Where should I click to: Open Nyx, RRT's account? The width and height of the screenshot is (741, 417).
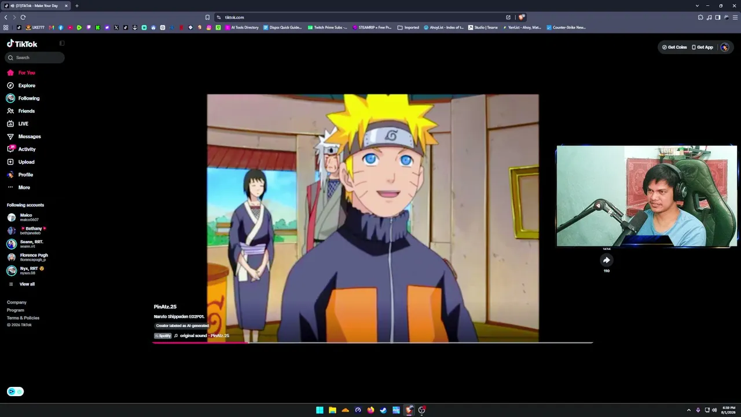(x=25, y=270)
